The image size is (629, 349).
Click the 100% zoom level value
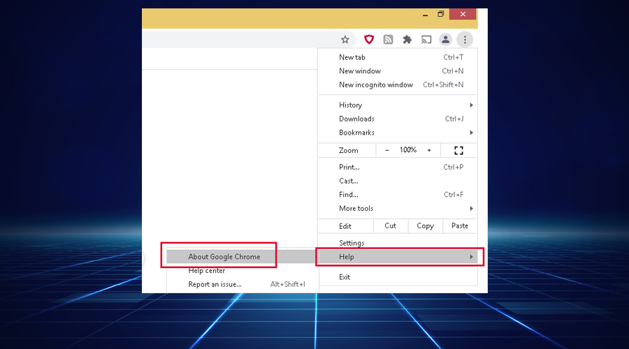[x=408, y=150]
